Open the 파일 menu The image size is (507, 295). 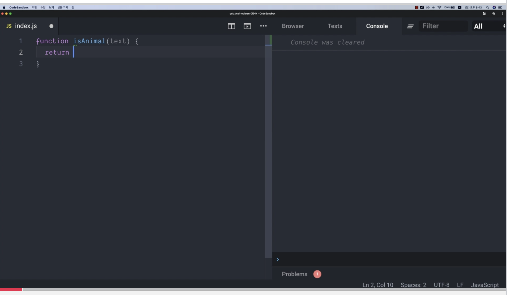coord(34,7)
